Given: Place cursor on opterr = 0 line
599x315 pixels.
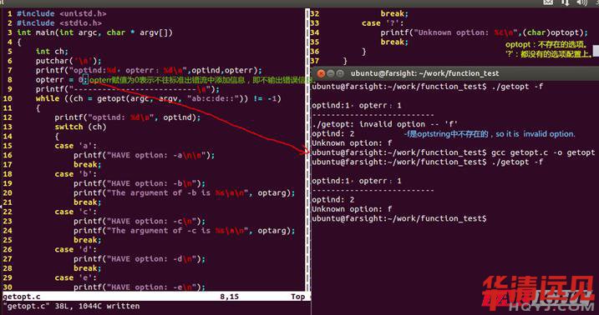Looking at the screenshot, I should tap(62, 80).
